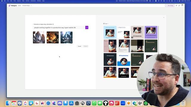Open the Window menu in menu bar
Image resolution: width=191 pixels, height=107 pixels.
[39, 1]
